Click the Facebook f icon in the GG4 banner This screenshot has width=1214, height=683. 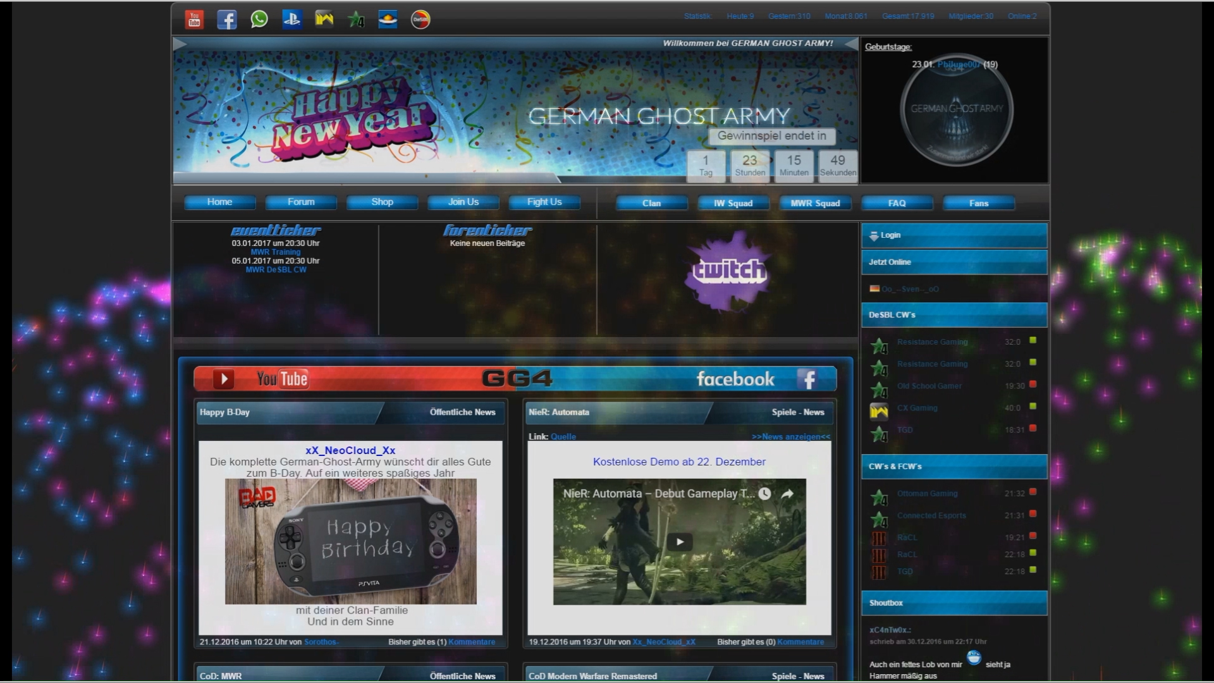tap(807, 379)
